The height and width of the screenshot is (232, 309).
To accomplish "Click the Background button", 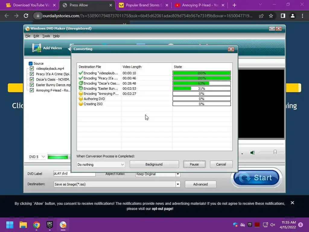I will point(154,164).
